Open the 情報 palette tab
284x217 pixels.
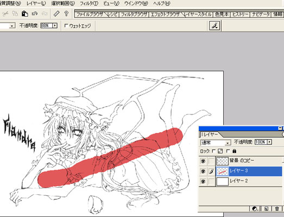(277, 14)
